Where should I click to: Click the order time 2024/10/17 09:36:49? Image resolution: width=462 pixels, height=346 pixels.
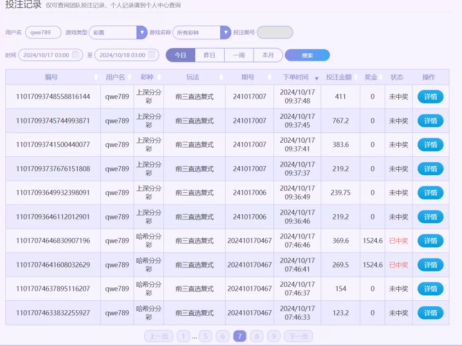tap(297, 193)
